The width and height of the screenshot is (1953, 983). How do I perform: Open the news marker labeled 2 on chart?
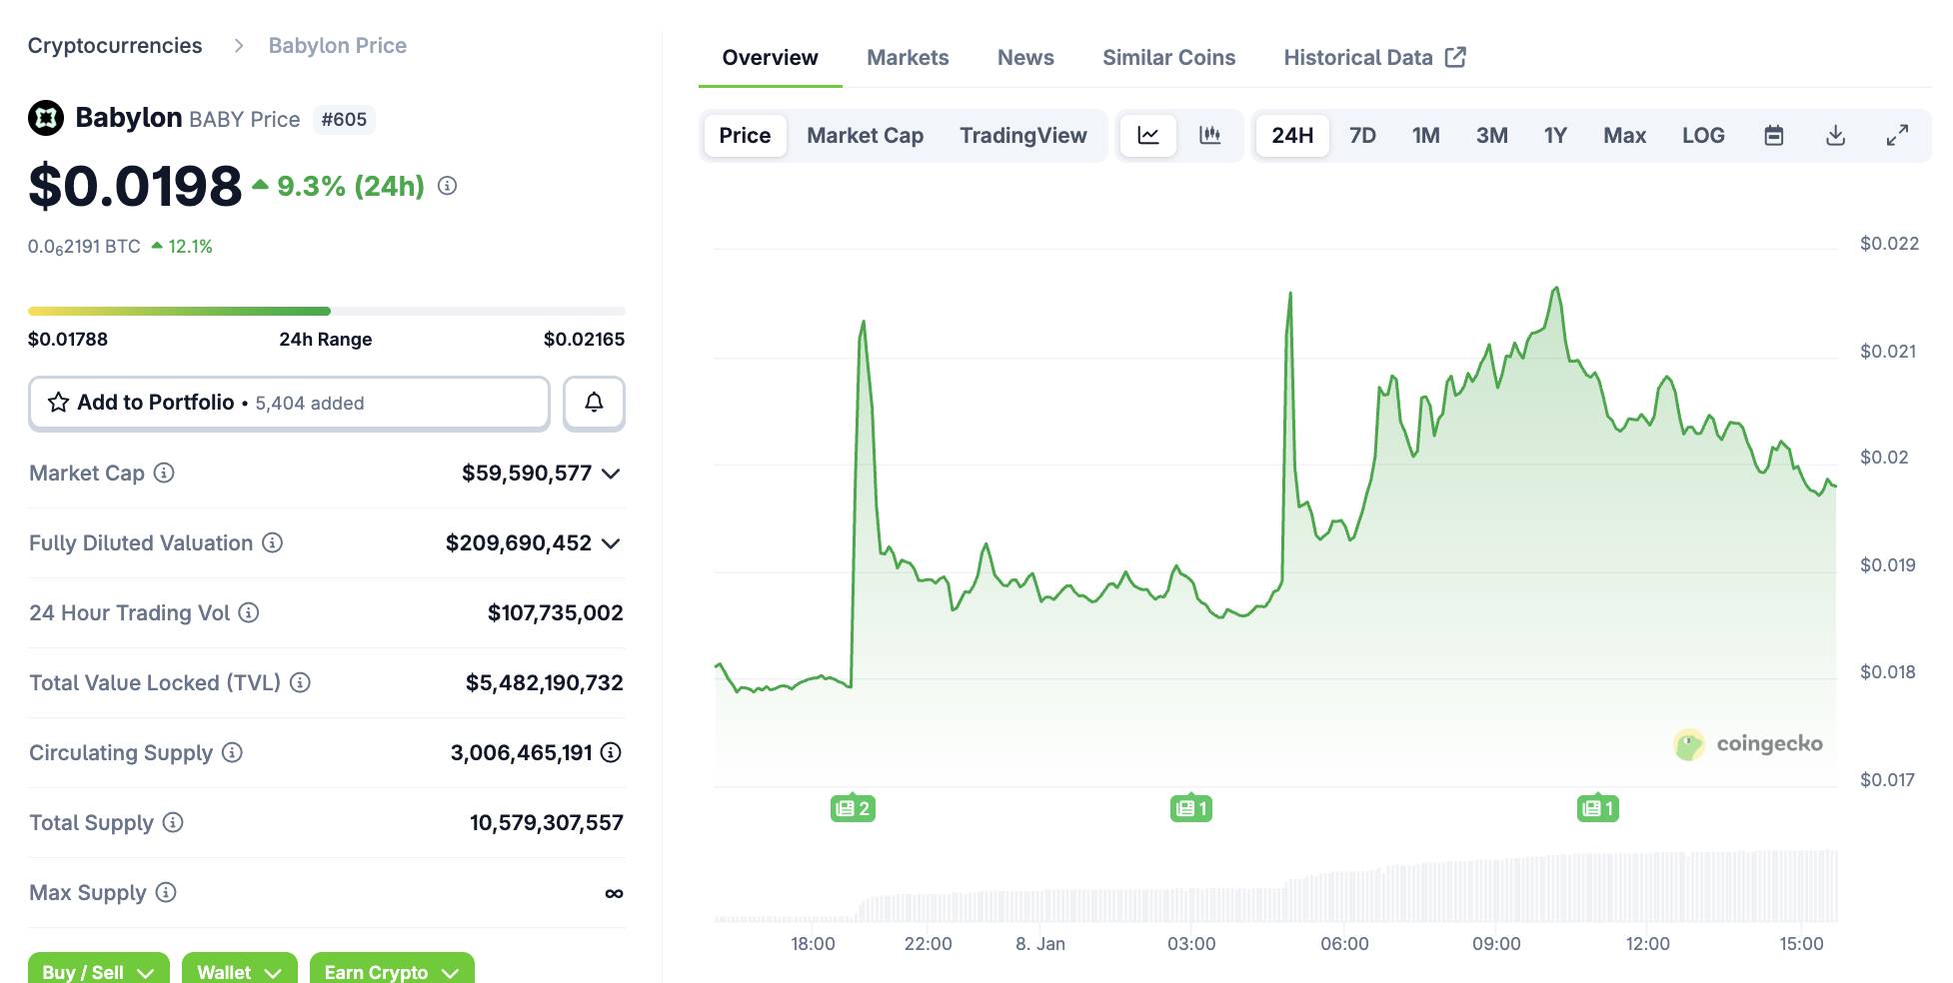coord(853,808)
